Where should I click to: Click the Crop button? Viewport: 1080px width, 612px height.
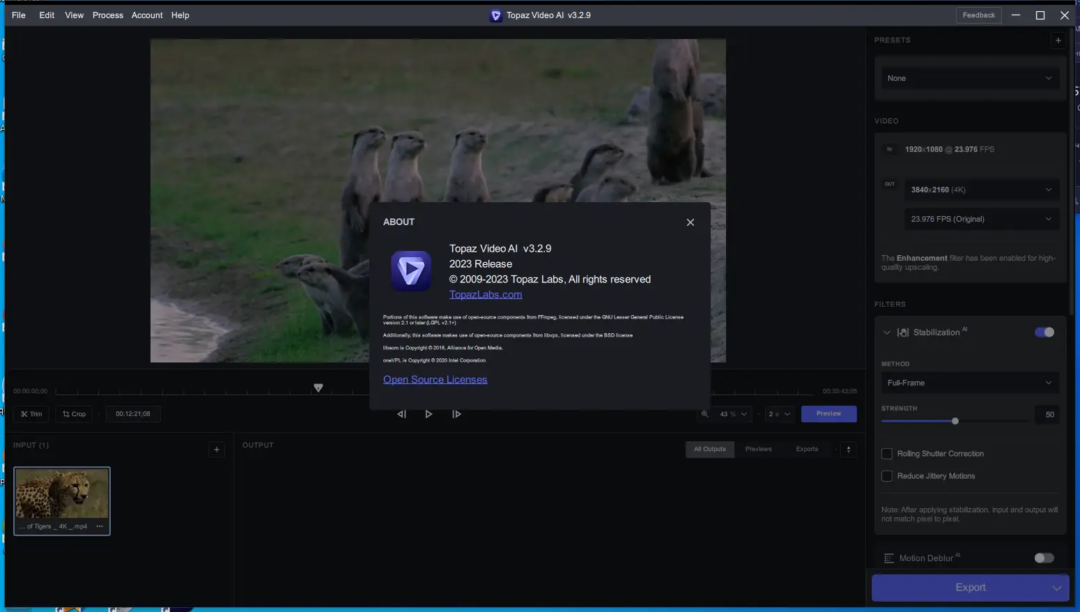click(74, 414)
